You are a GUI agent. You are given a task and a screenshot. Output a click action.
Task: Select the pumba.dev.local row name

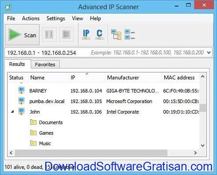pyautogui.click(x=47, y=101)
